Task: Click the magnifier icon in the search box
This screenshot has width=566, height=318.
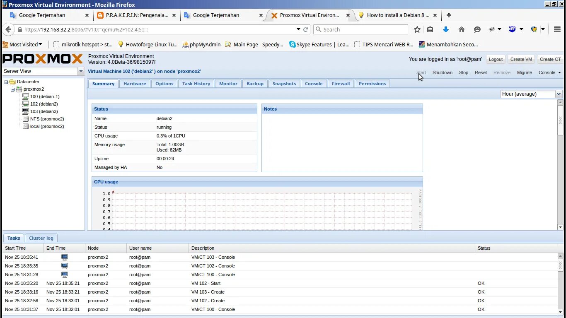Action: click(318, 29)
